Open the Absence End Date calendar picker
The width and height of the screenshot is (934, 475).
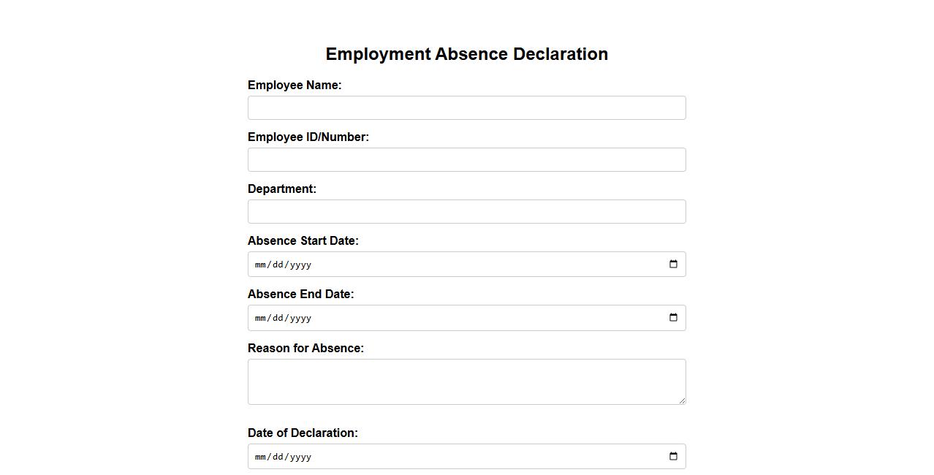pos(673,318)
